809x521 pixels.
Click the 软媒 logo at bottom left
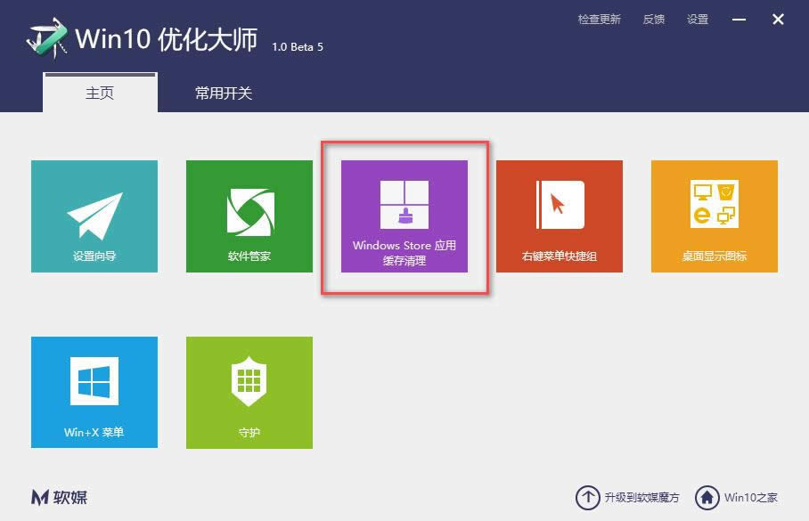(x=56, y=498)
